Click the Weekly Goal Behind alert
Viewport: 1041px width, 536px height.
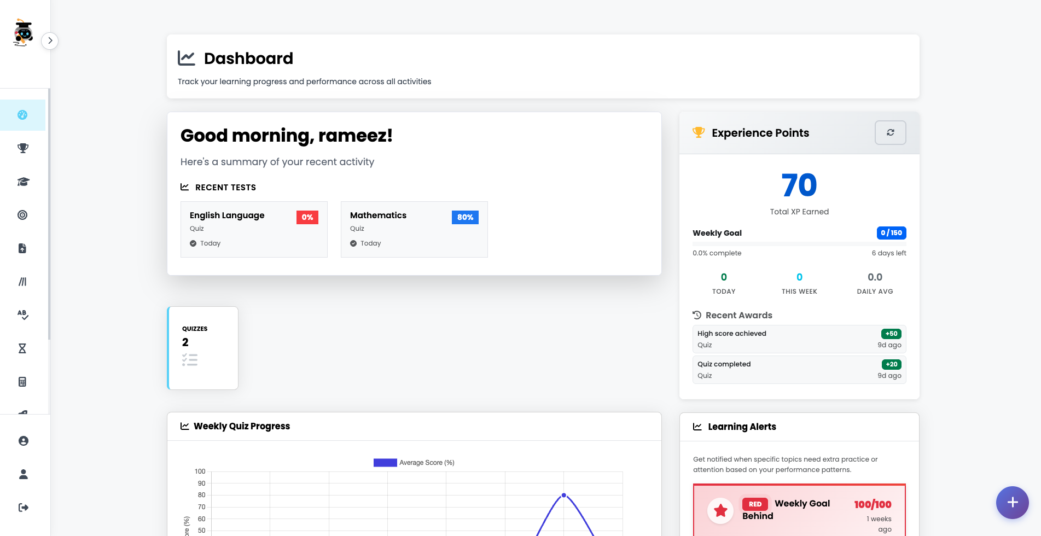point(799,510)
